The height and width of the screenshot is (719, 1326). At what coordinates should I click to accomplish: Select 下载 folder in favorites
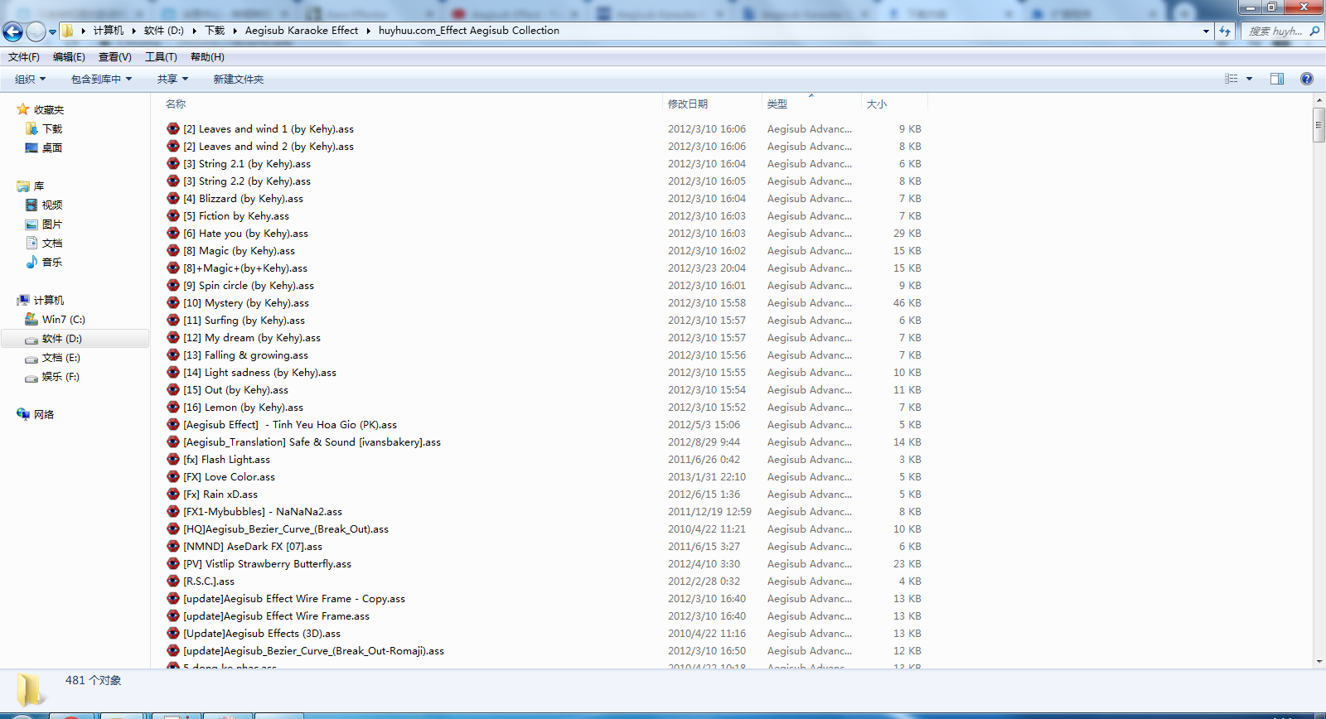pyautogui.click(x=52, y=129)
